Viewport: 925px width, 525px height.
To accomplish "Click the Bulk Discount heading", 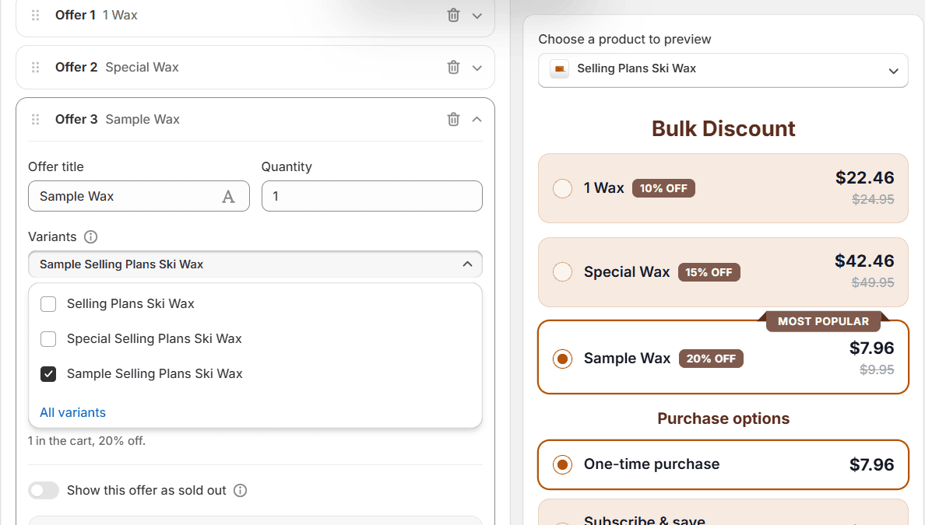I will click(x=723, y=128).
